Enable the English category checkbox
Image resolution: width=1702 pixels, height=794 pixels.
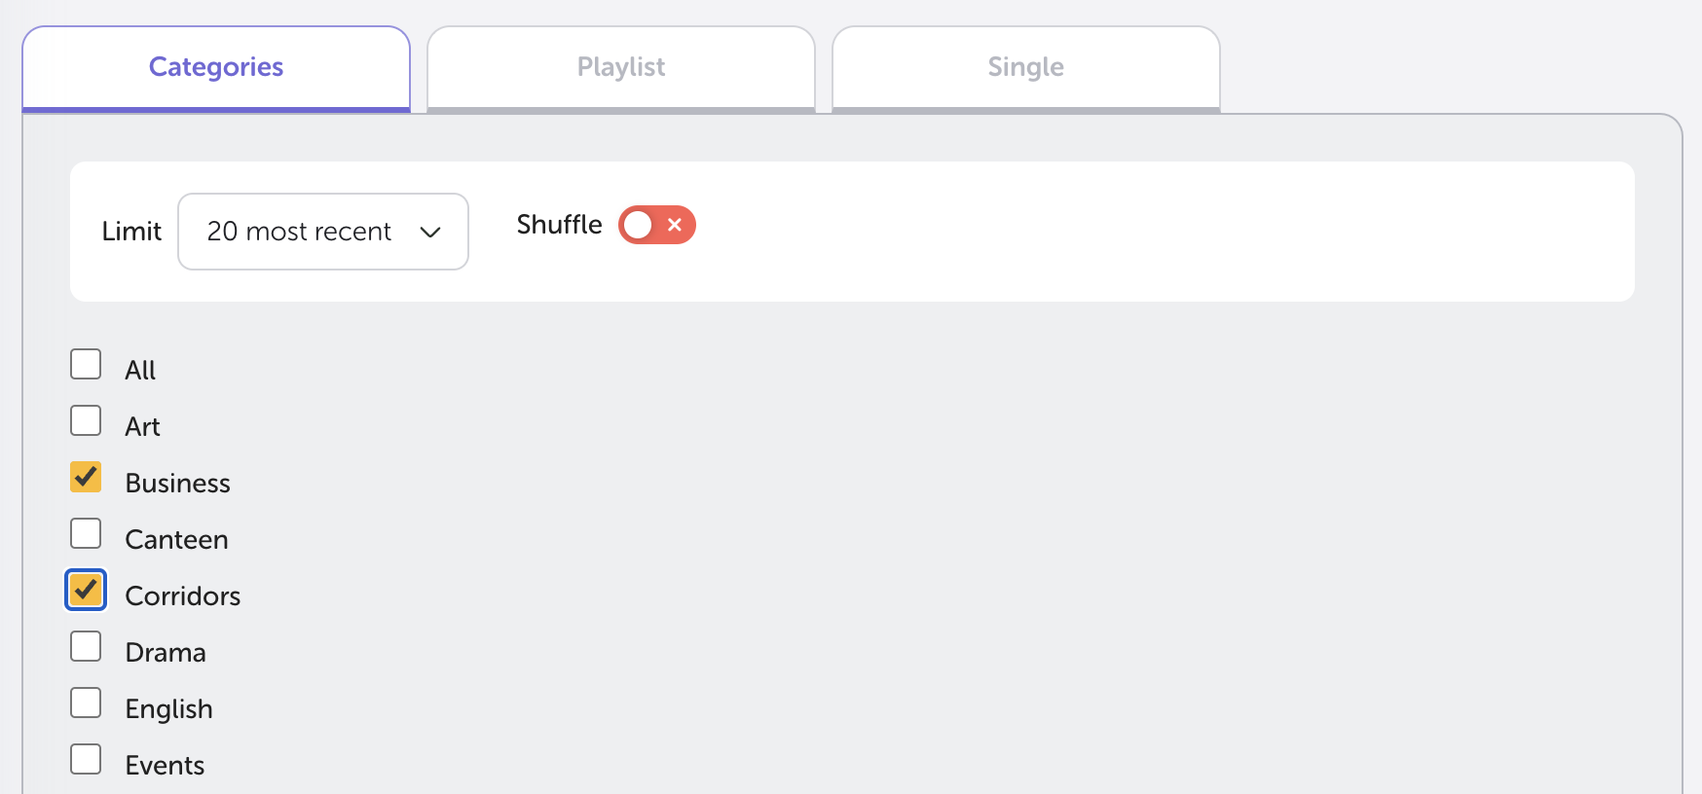coord(86,703)
